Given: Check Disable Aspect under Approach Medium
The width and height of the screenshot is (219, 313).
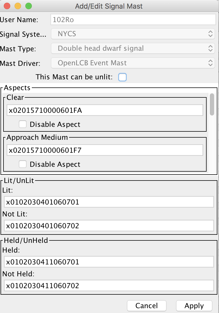Looking at the screenshot, I should coord(23,164).
